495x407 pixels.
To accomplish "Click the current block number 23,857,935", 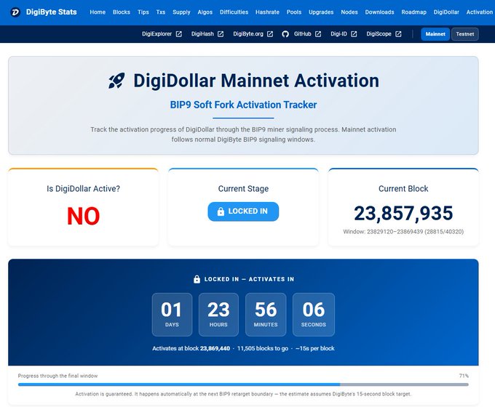I will [x=403, y=214].
